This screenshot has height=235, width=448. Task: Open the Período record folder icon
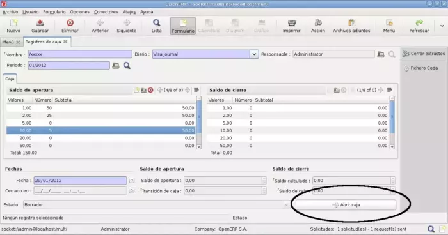pos(115,66)
